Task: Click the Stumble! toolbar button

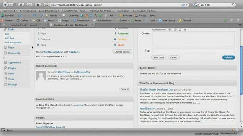Action: tap(8, 15)
